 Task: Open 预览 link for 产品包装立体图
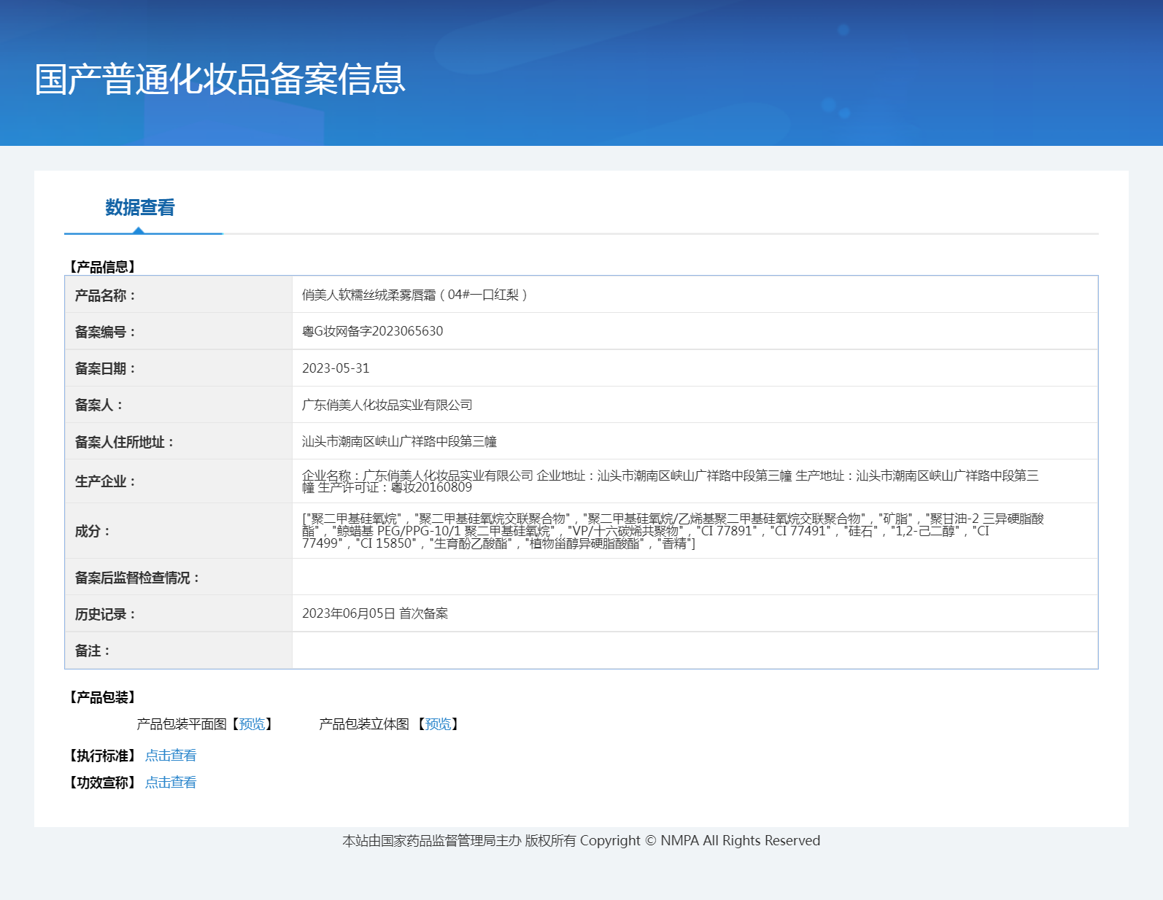438,724
